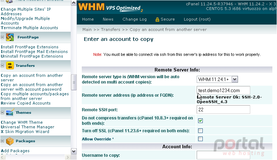The width and height of the screenshot is (277, 160).
Task: Enable the Allow Override checkbox
Action: click(x=200, y=139)
